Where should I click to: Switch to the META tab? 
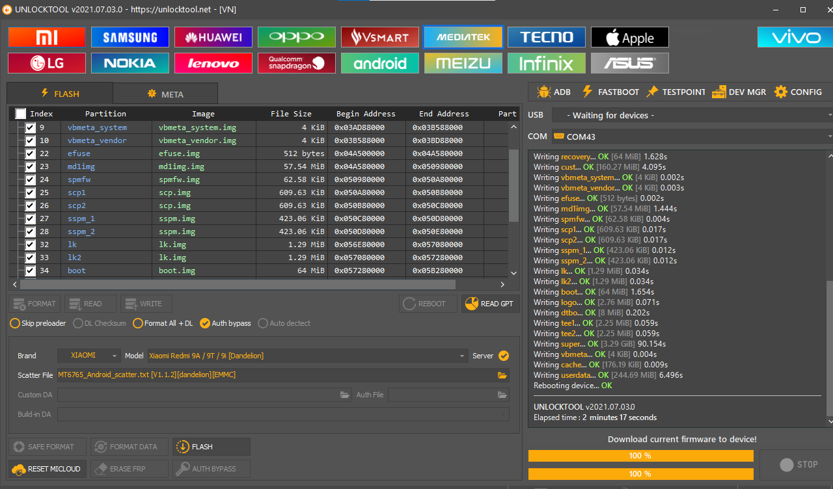pos(165,94)
